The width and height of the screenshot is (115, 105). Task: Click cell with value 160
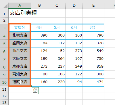pos(40,82)
